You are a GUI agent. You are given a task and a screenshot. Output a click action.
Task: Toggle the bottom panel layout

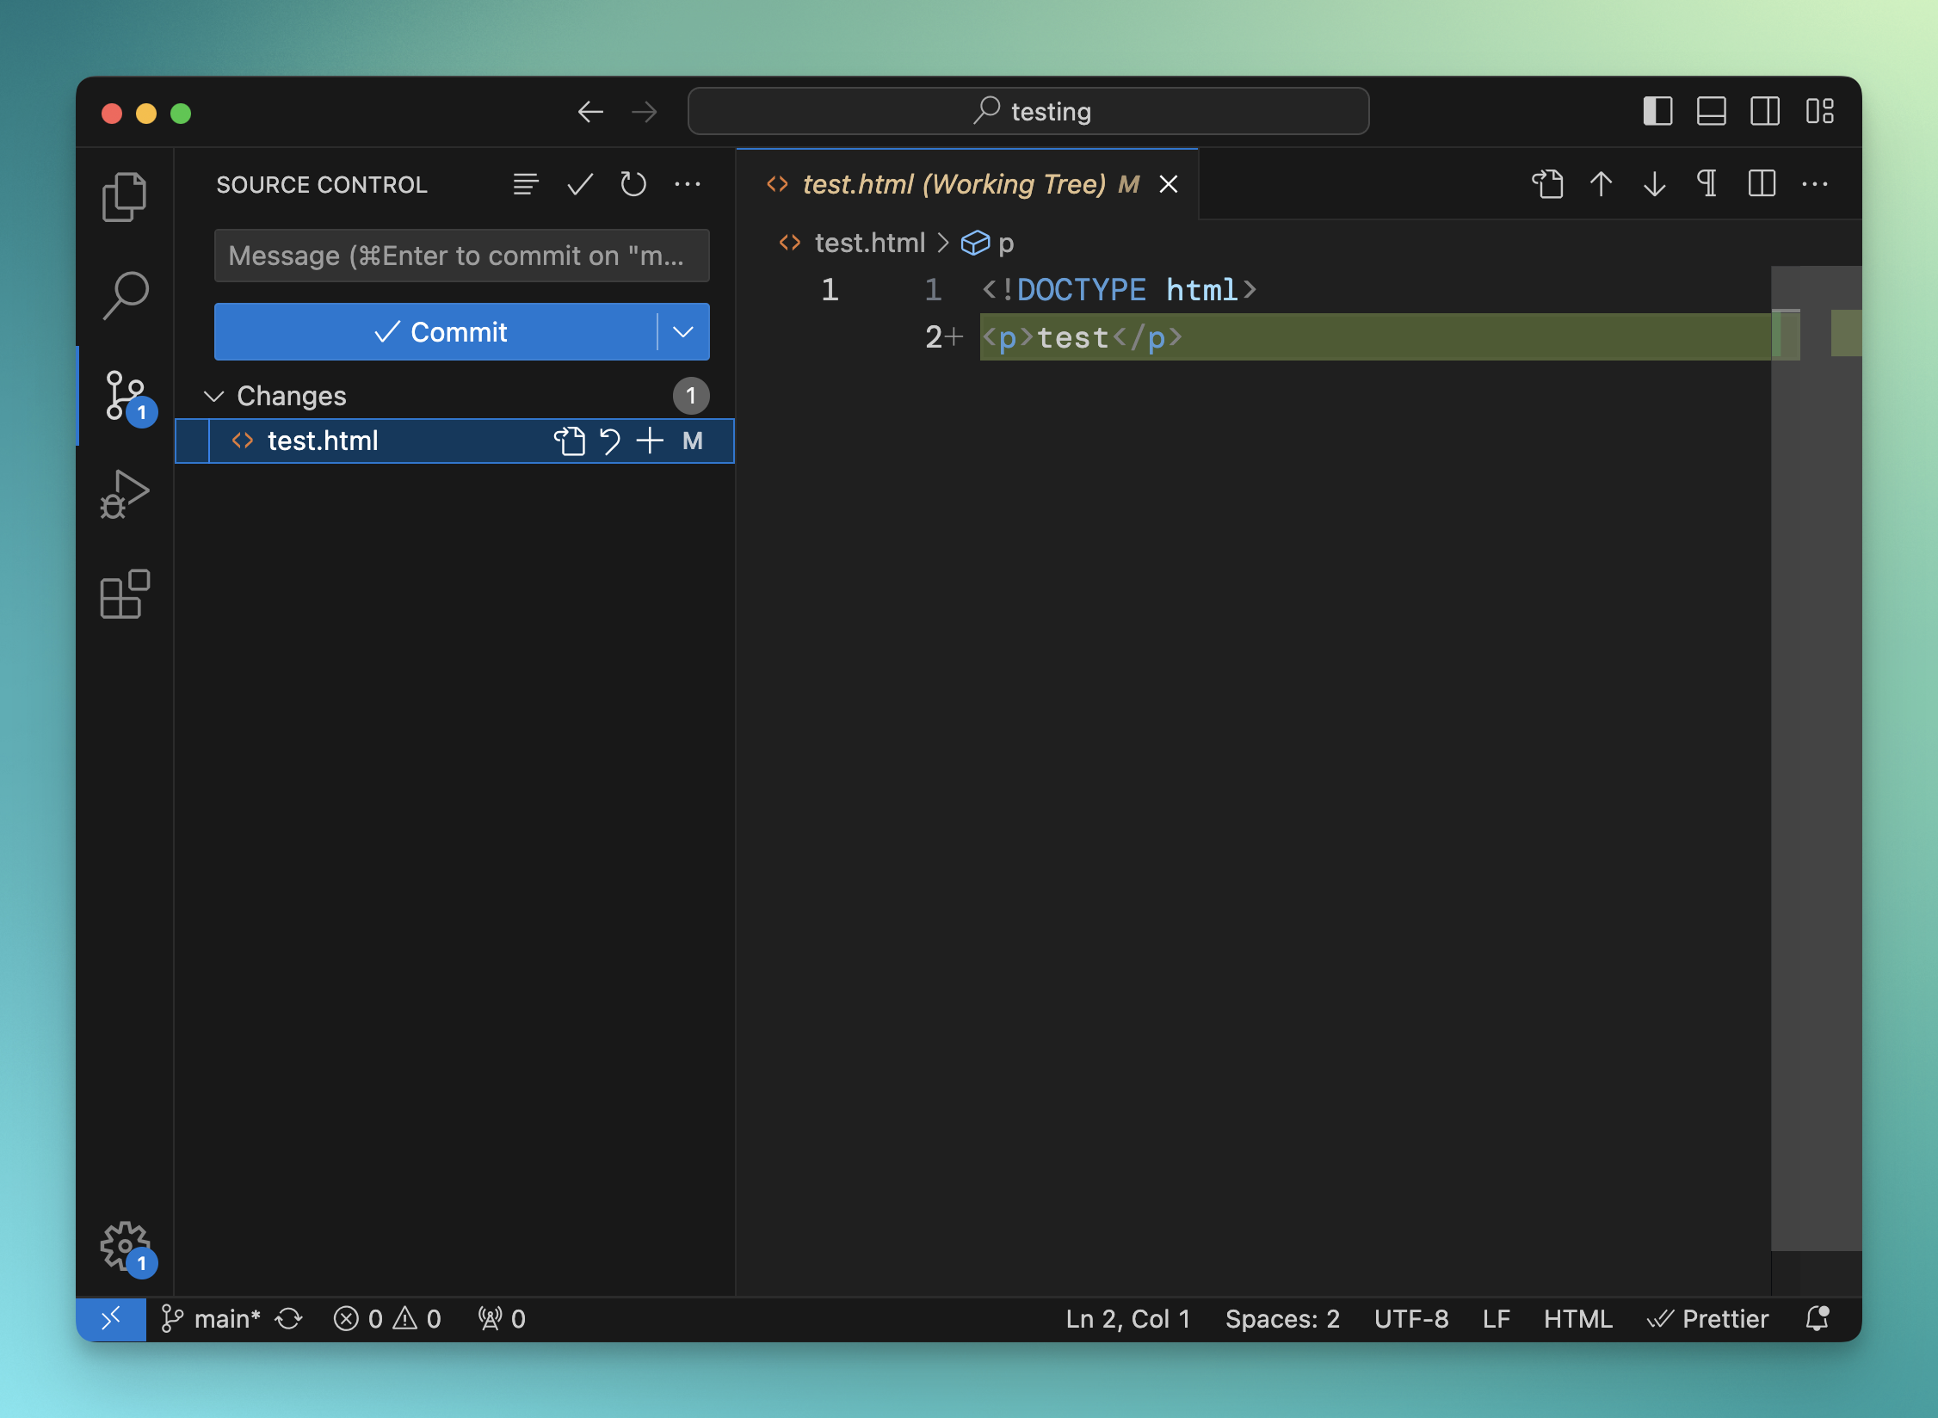(1711, 112)
